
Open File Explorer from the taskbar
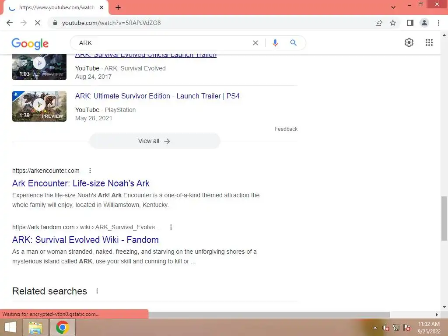click(35, 327)
